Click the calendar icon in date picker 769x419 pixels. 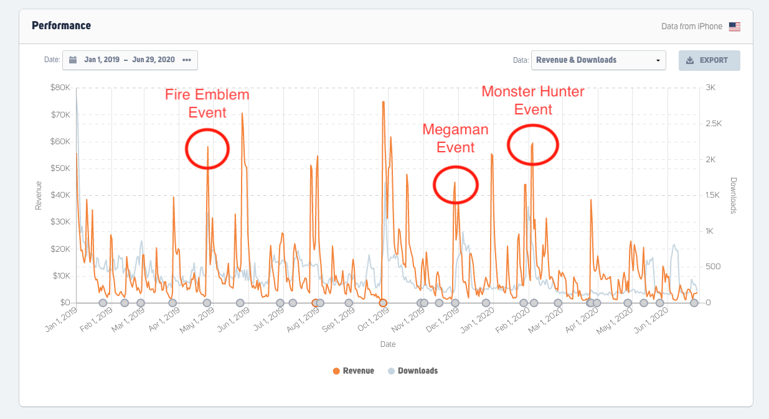[x=73, y=60]
